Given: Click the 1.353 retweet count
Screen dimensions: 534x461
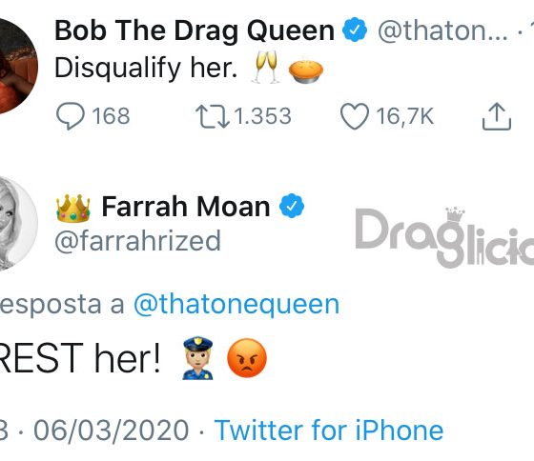Looking at the screenshot, I should (x=262, y=116).
